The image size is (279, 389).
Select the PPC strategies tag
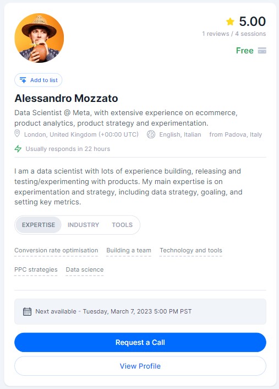pos(36,269)
